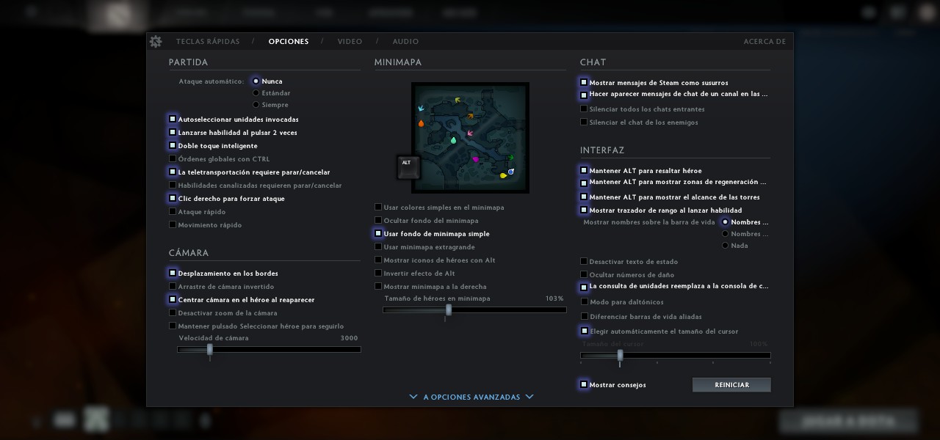Enable Ocultar fondo del minimapa
Viewport: 940px width, 440px height.
(x=378, y=220)
